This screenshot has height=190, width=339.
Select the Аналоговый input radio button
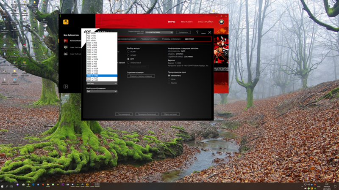[128, 62]
